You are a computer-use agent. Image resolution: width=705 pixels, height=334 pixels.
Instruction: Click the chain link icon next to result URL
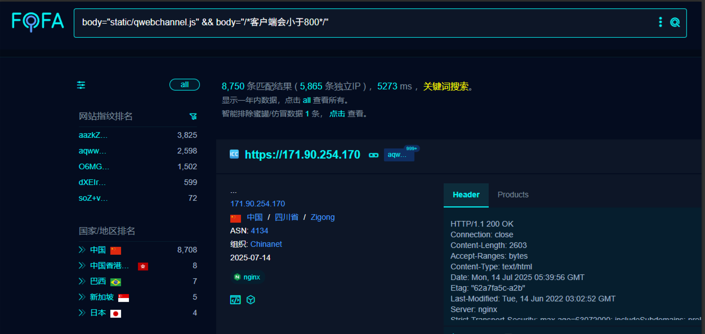[373, 155]
